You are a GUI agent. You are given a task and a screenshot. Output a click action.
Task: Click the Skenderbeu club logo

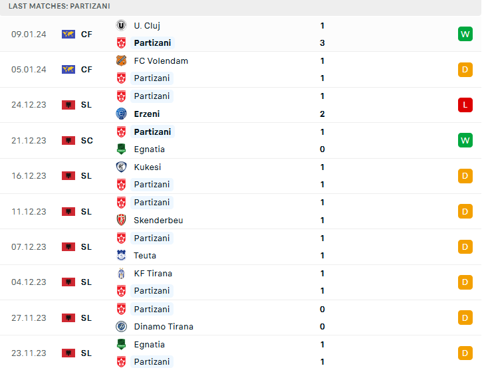point(121,220)
